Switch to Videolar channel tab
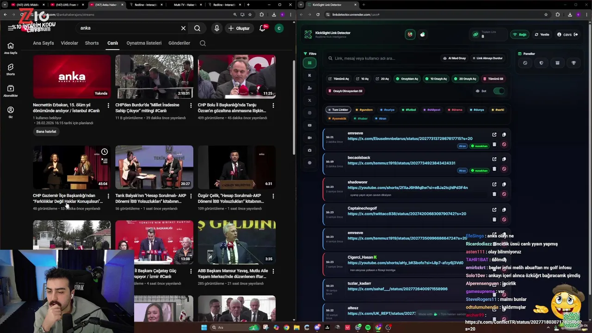The image size is (592, 333). (x=69, y=43)
